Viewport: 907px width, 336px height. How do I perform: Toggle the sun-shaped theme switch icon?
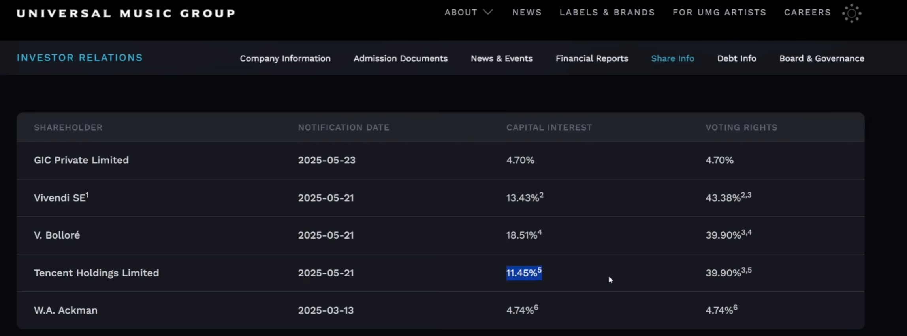[852, 13]
